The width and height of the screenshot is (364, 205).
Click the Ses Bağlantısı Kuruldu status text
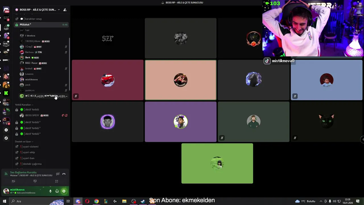pyautogui.click(x=23, y=173)
